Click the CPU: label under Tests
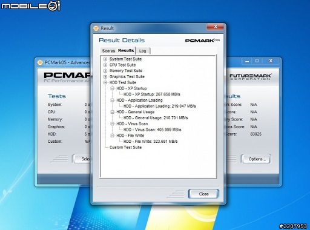Viewport: 310px width, 230px height. click(52, 112)
